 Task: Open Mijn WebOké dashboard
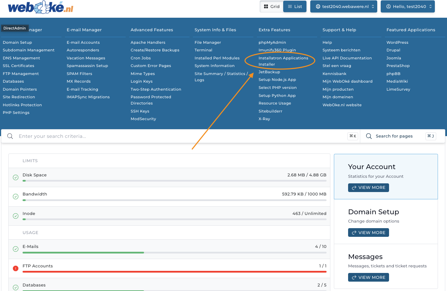click(347, 81)
